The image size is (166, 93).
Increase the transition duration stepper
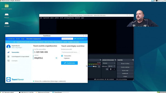(x=114, y=66)
